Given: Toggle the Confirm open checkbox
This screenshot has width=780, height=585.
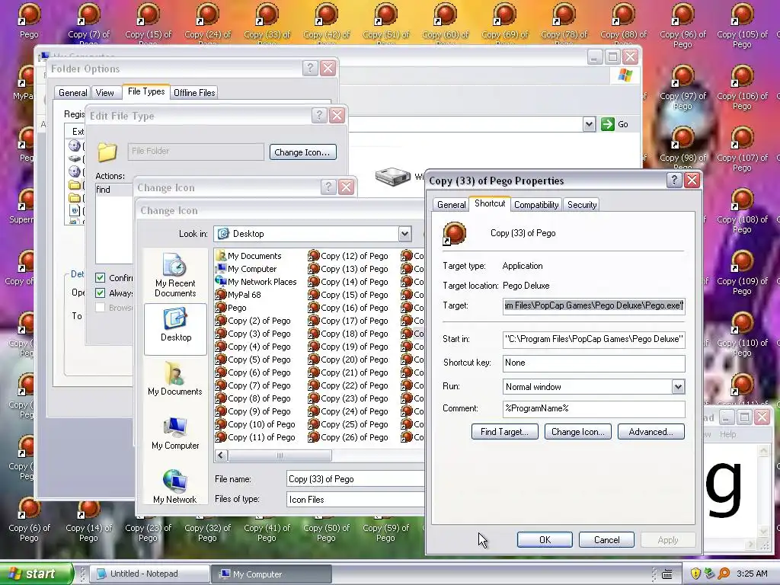Looking at the screenshot, I should (x=101, y=277).
